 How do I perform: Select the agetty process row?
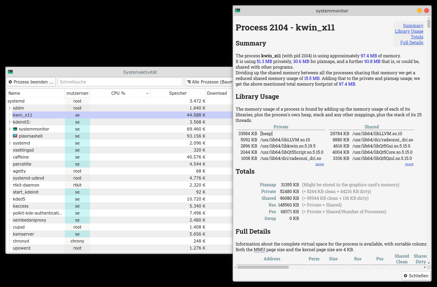[x=119, y=171]
